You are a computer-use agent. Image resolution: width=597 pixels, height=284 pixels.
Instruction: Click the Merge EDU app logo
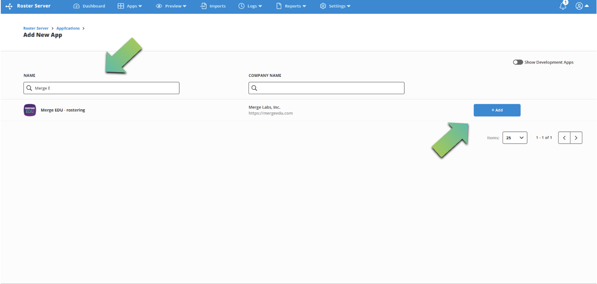[30, 110]
